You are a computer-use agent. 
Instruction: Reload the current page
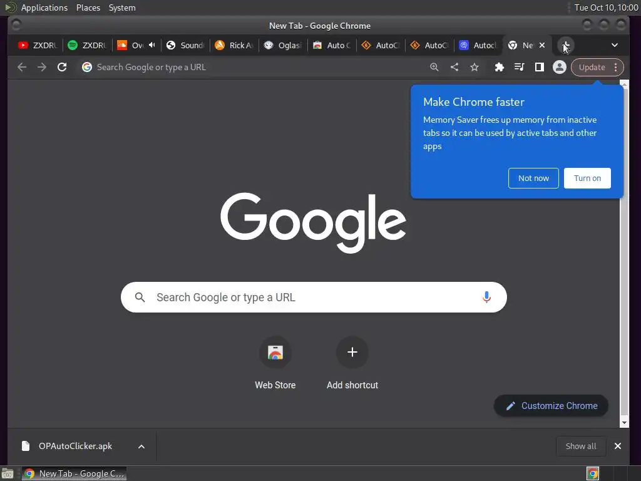click(62, 67)
